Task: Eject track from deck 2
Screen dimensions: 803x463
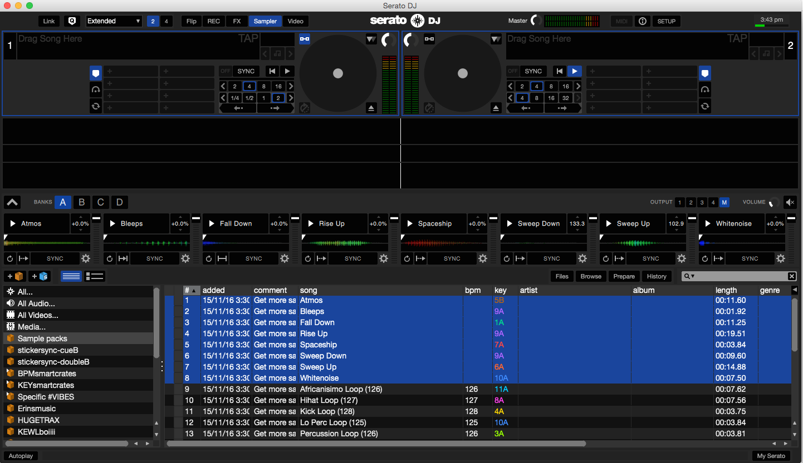Action: (497, 108)
